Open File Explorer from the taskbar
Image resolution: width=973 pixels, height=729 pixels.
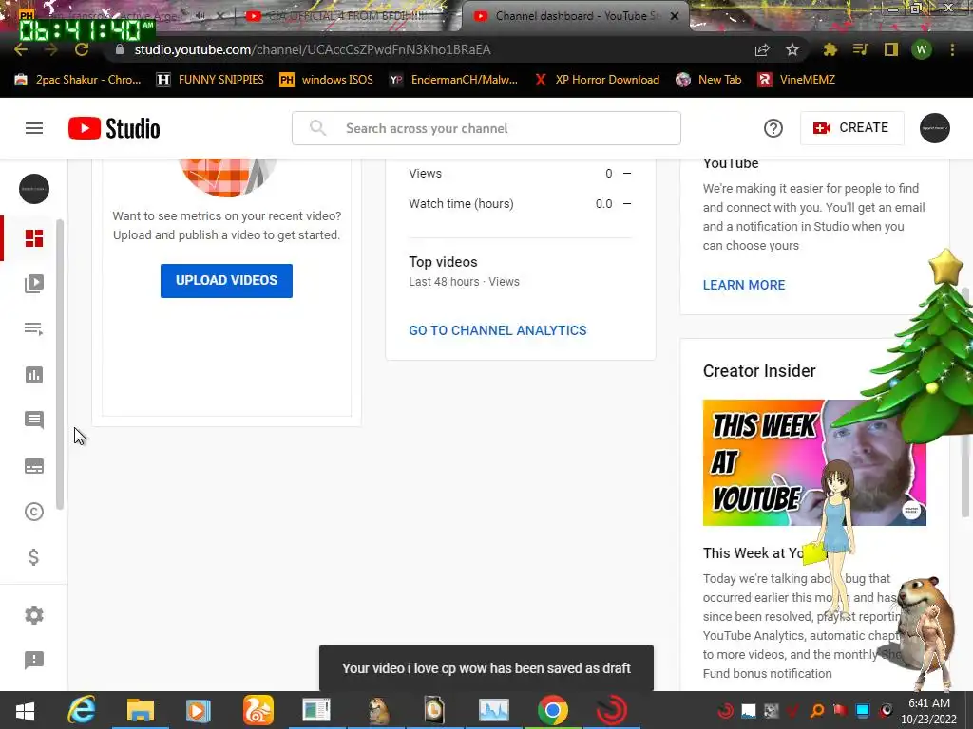[x=141, y=710]
